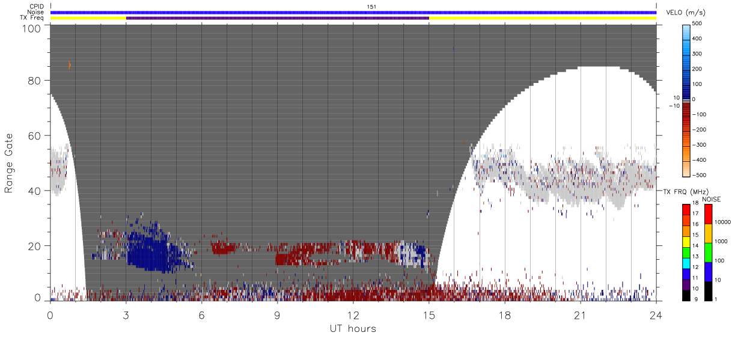Click the CPID value 151

(x=371, y=7)
